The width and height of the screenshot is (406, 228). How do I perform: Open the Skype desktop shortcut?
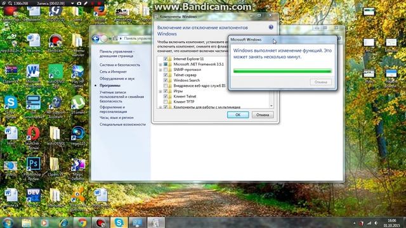click(x=11, y=105)
